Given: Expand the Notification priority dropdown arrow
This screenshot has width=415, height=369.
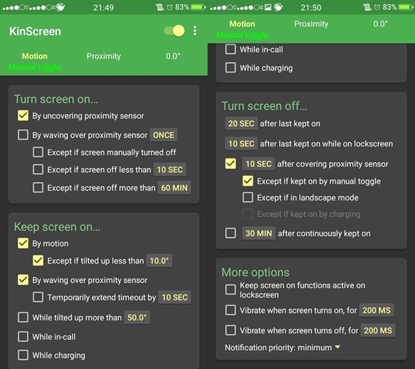Looking at the screenshot, I should 337,347.
